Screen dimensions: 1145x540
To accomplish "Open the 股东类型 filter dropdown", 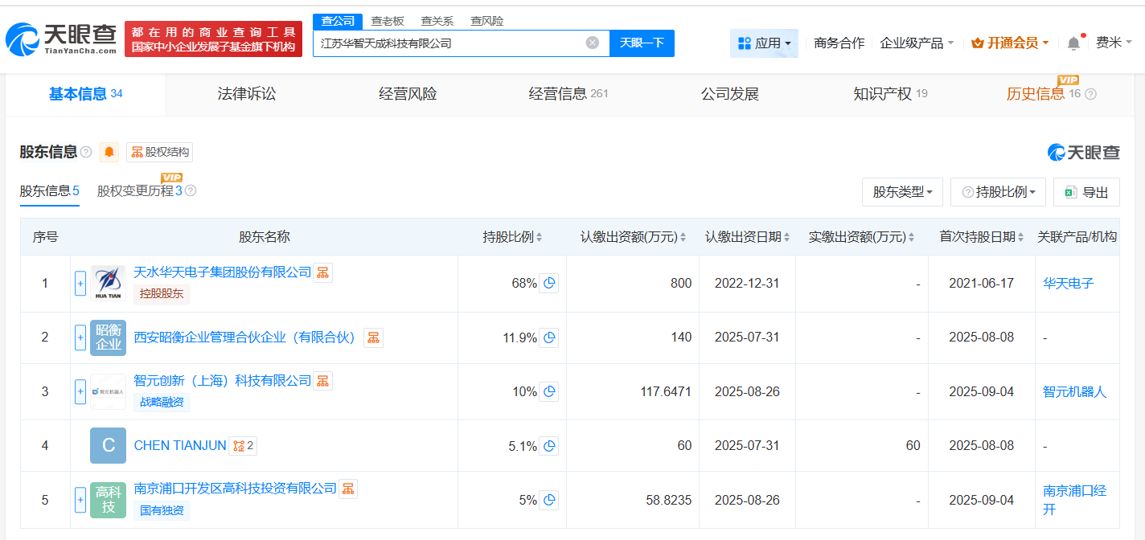I will pyautogui.click(x=902, y=191).
